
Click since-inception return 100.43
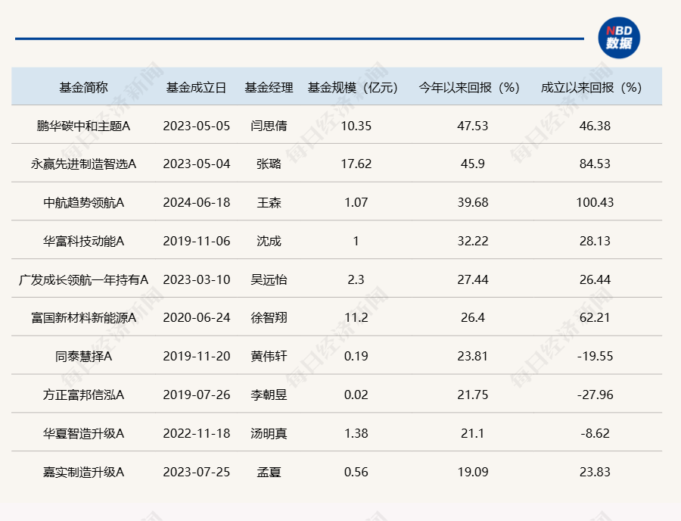coord(595,202)
